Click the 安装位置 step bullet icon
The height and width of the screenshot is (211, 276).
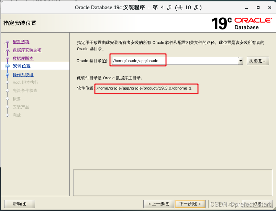8,66
